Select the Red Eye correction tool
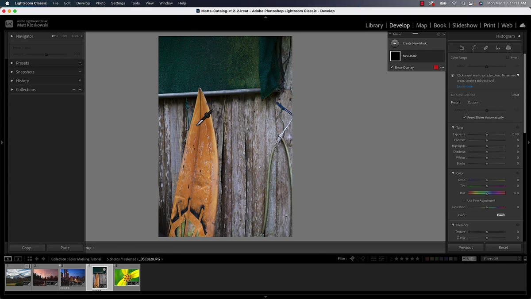The width and height of the screenshot is (531, 299). click(497, 48)
